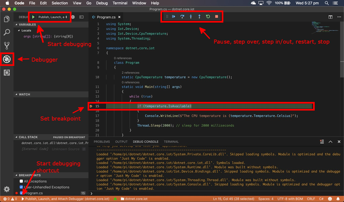
Task: Grab the debug toolbar drag handle
Action: tap(167, 16)
